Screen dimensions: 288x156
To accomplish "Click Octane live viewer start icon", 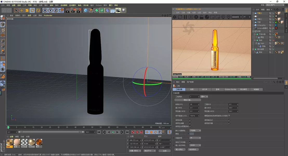I will click(x=175, y=17).
